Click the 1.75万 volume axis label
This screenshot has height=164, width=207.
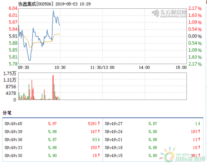(10, 73)
